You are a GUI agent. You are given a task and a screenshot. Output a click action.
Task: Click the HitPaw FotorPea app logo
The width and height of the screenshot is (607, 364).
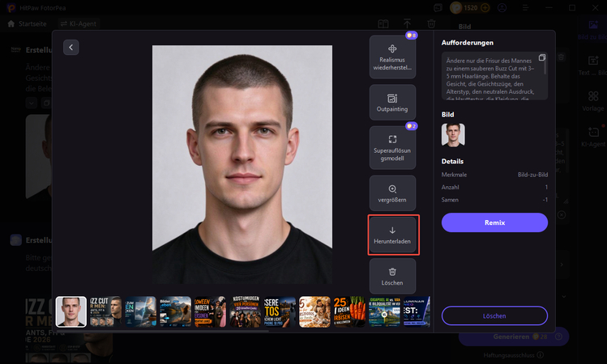pos(11,8)
